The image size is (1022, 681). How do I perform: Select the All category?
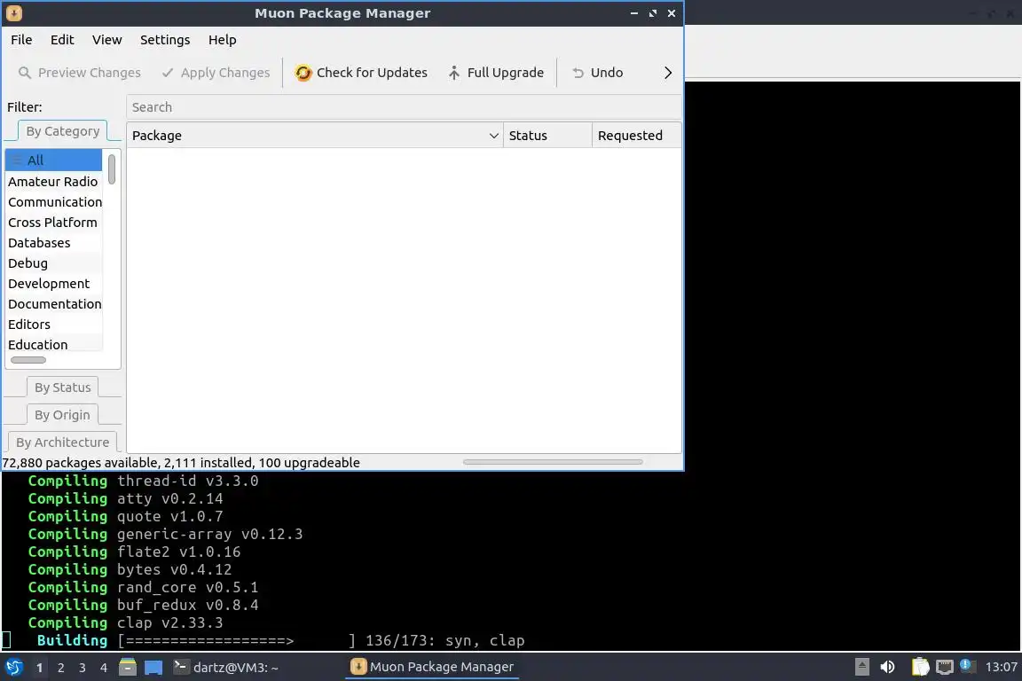click(53, 160)
